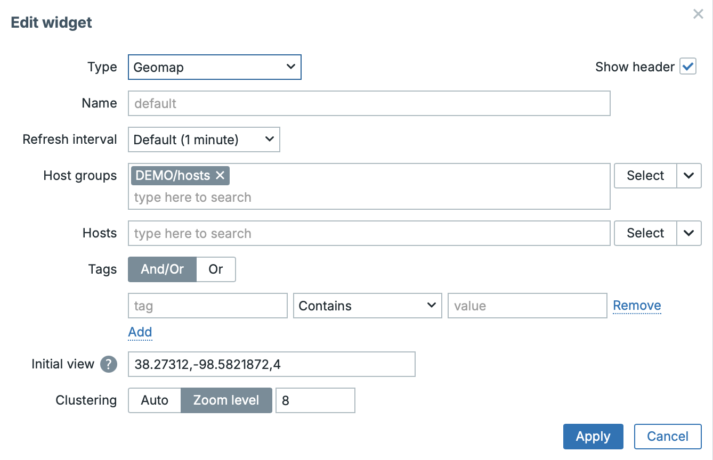Select the Or tags option
Screen dimensions: 713x460
pyautogui.click(x=216, y=269)
